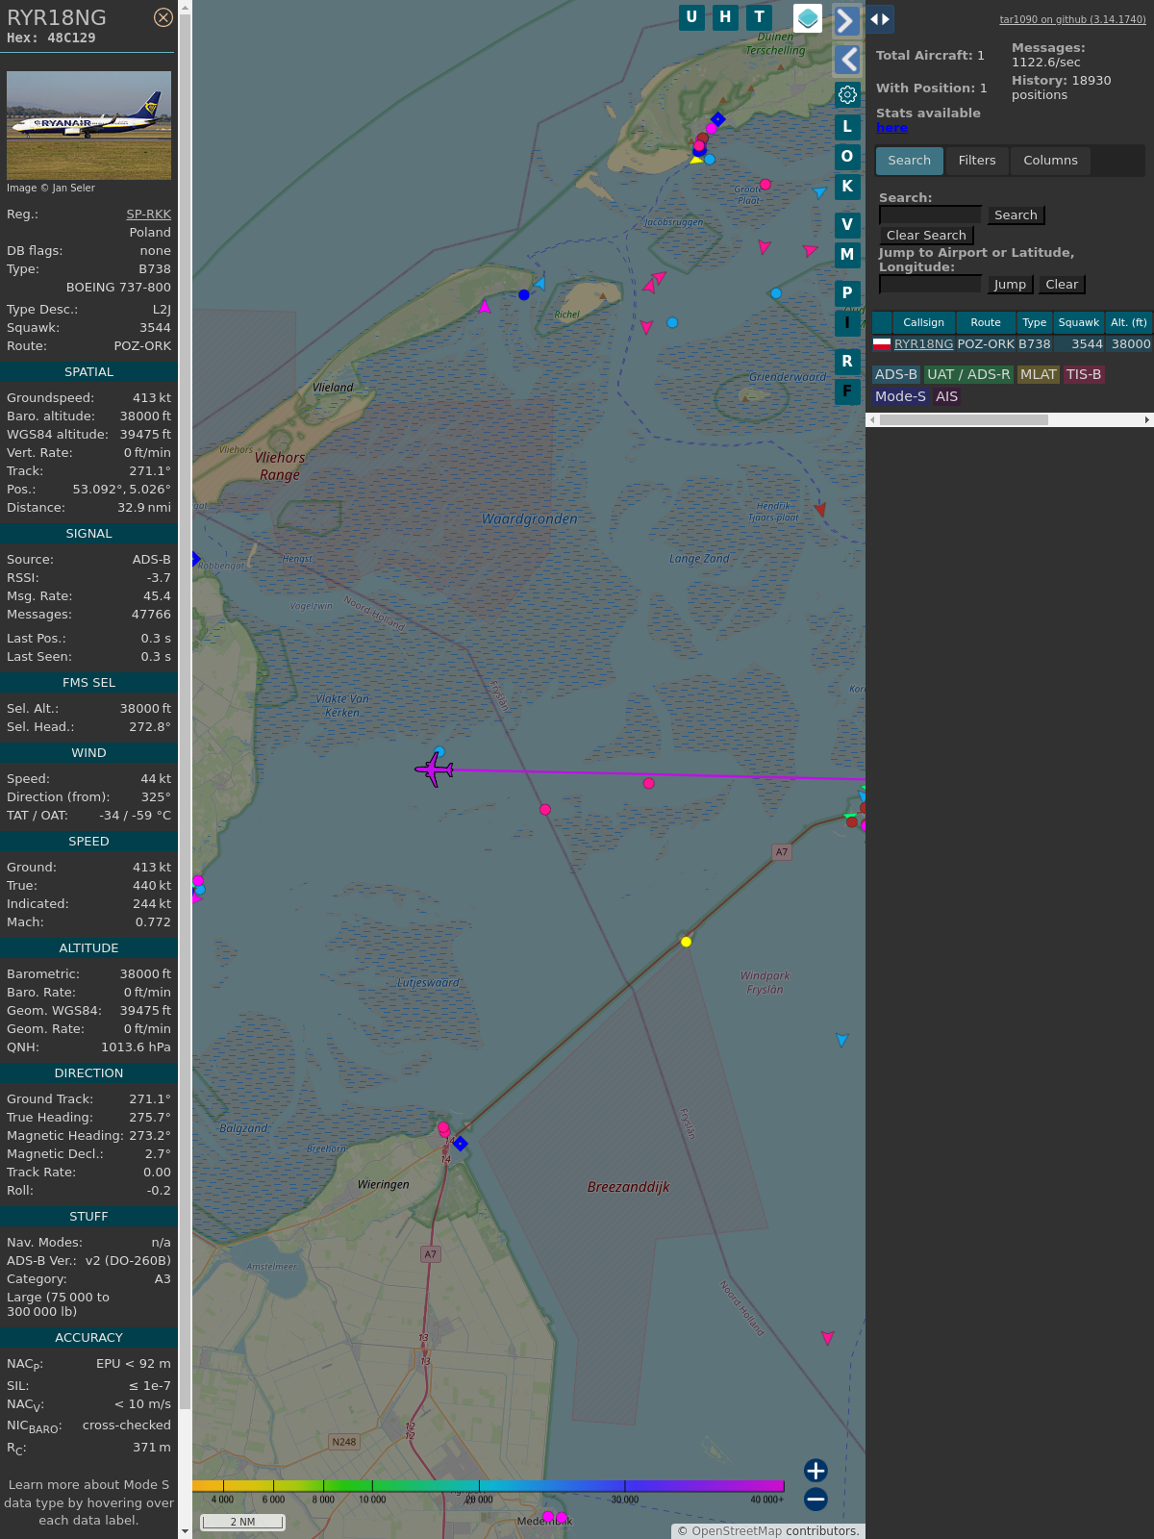Click the A7 road shield near Wieringen
The height and width of the screenshot is (1539, 1154).
[431, 1254]
